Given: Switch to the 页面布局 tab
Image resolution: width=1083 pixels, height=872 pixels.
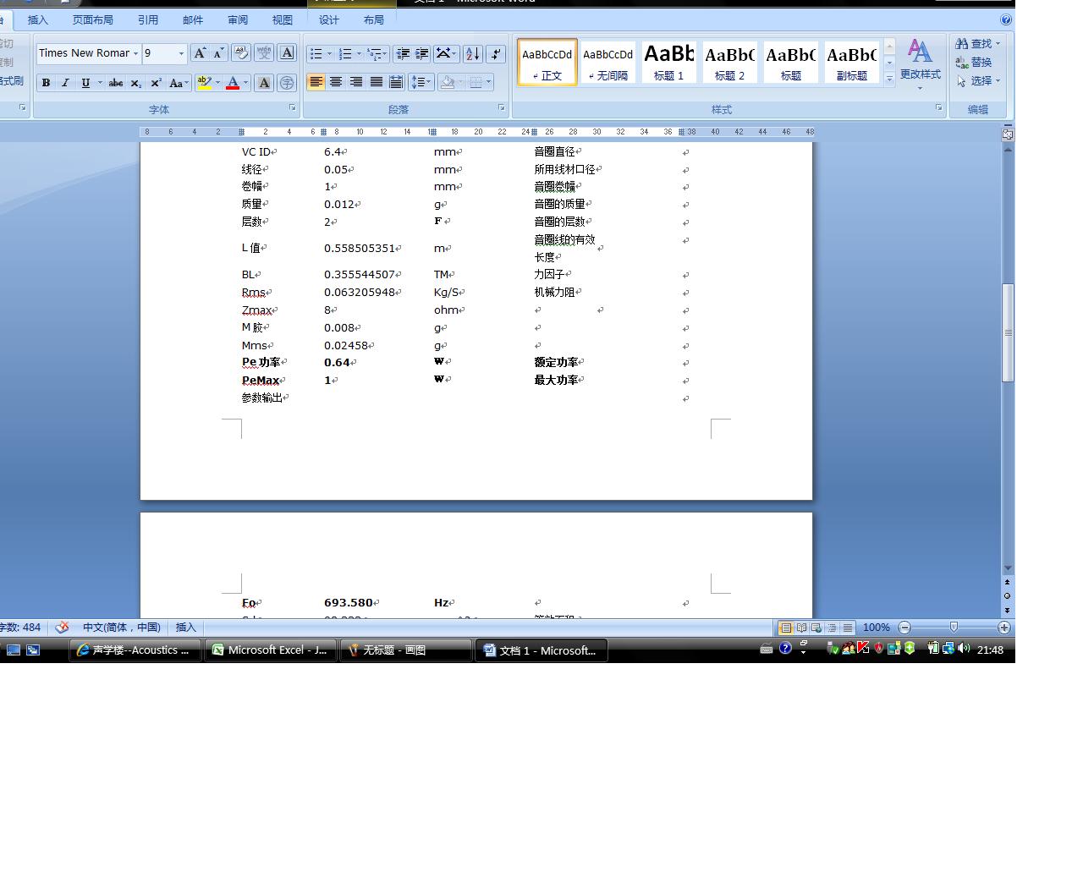Looking at the screenshot, I should (x=92, y=19).
